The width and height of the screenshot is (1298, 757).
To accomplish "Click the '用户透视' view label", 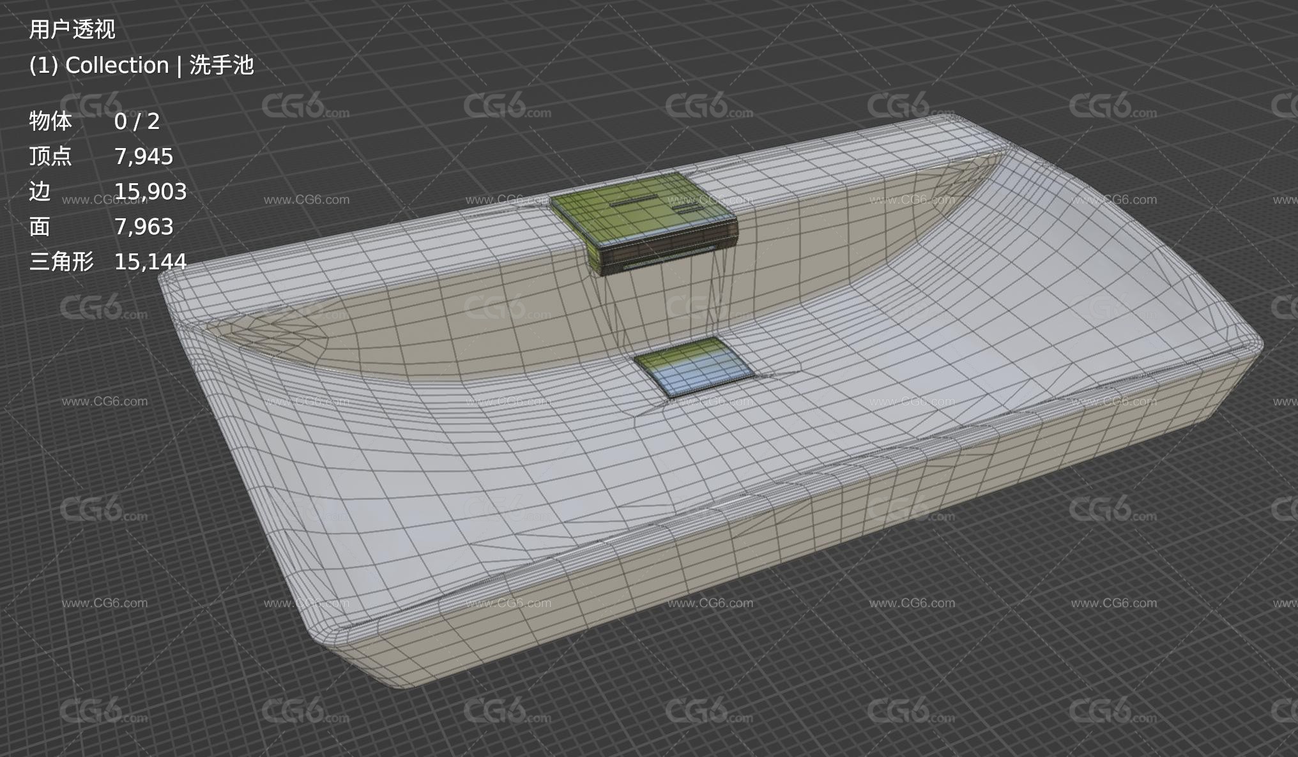I will 72,29.
